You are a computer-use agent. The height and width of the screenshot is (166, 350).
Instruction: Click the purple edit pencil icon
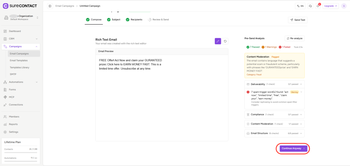218,41
